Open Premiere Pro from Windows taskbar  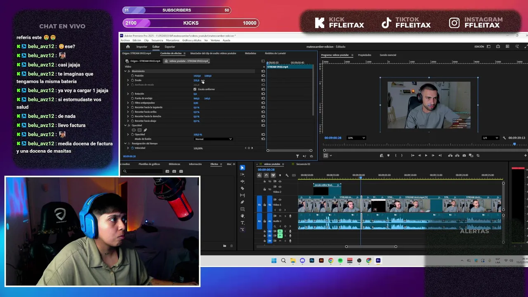(x=378, y=261)
